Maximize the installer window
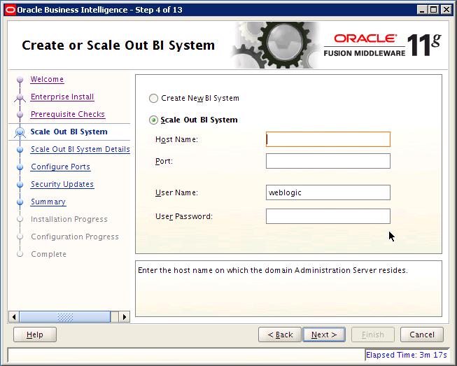 coord(433,10)
